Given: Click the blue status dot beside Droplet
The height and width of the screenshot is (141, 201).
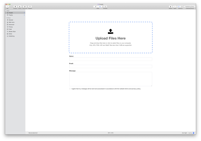Looking at the screenshot, I should 24,13.
